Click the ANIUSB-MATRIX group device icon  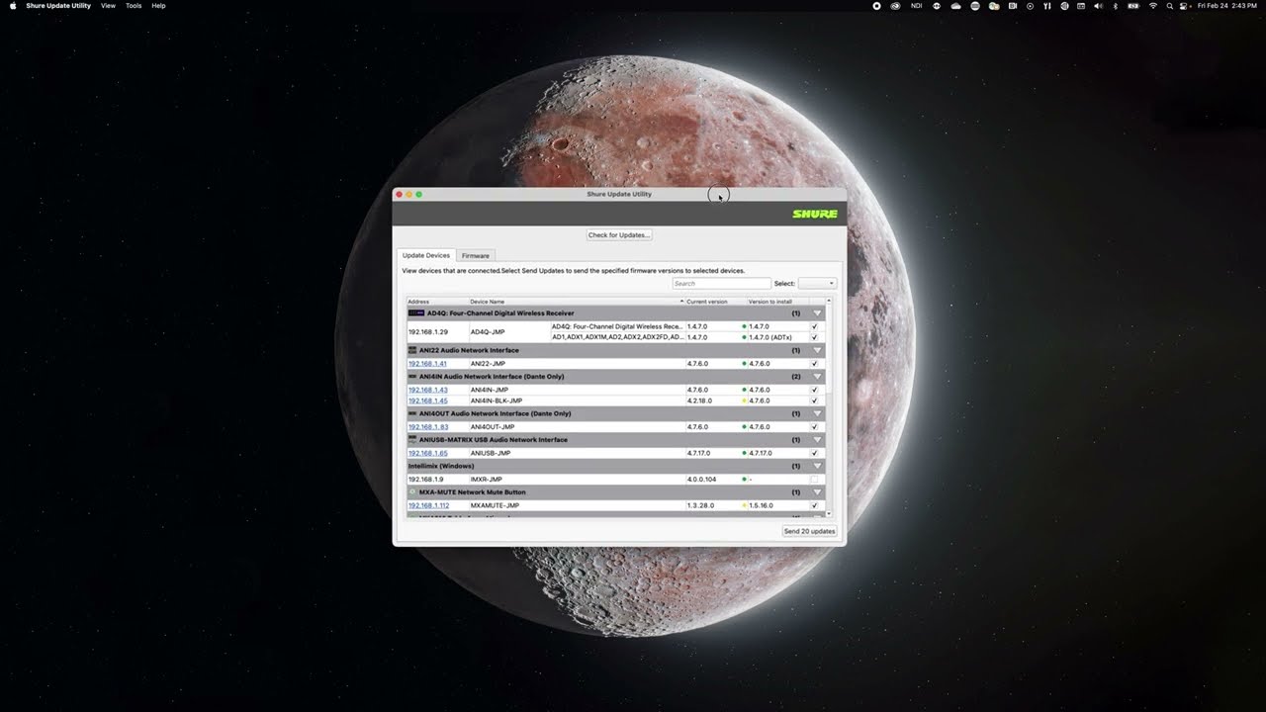tap(412, 439)
